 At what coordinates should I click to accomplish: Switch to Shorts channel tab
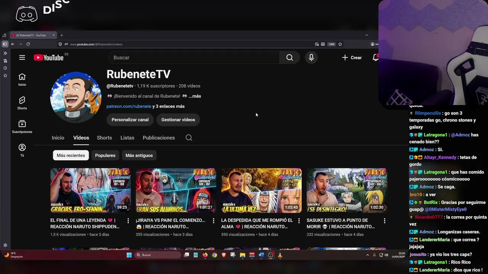tap(104, 138)
